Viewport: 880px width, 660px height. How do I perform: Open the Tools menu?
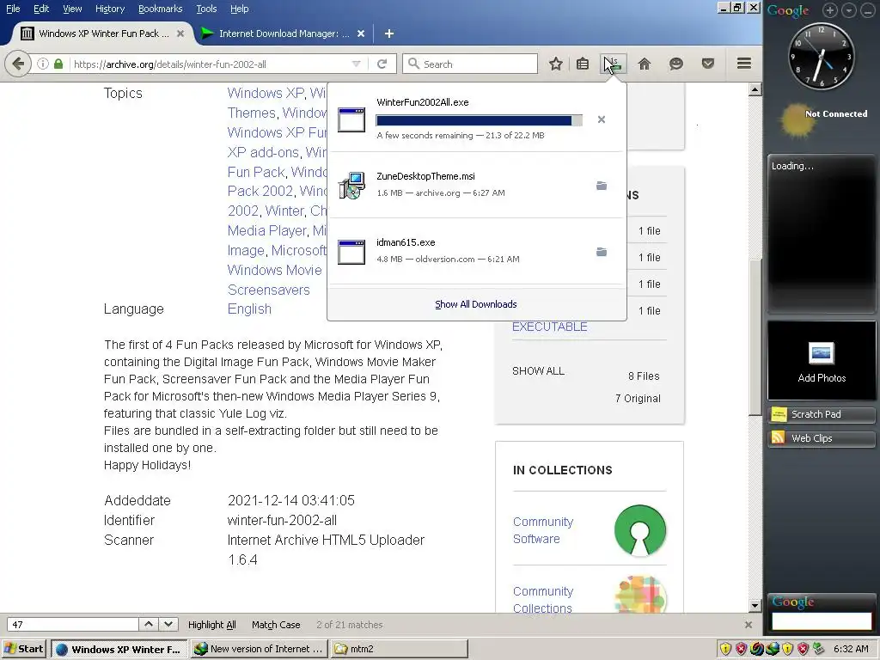click(206, 9)
